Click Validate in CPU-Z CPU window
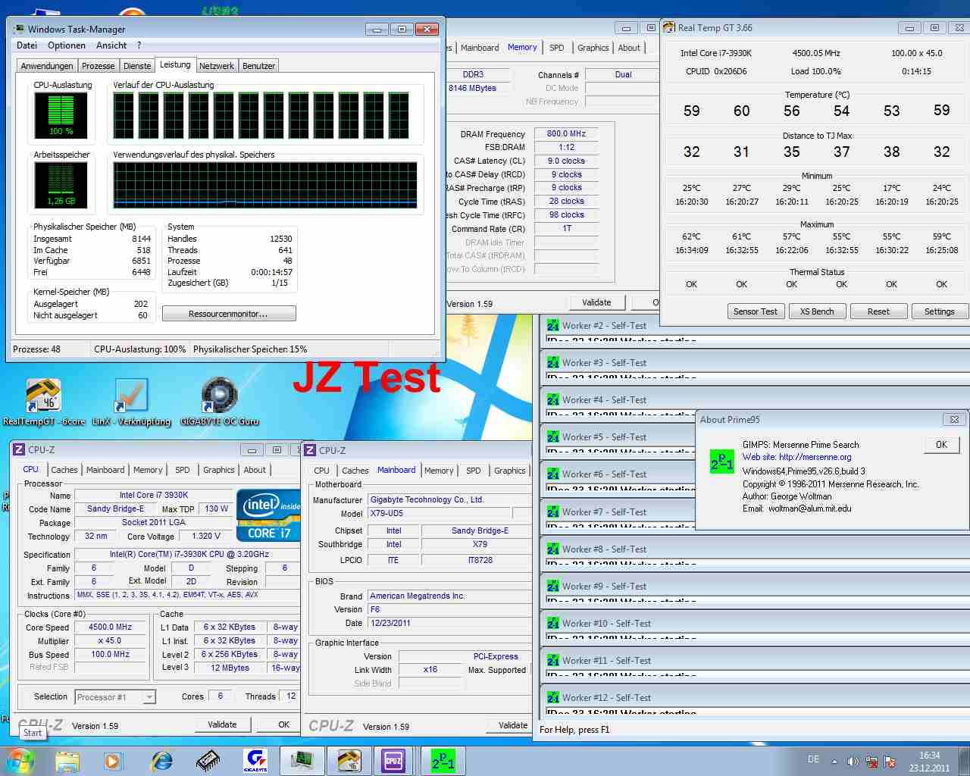 pyautogui.click(x=222, y=724)
